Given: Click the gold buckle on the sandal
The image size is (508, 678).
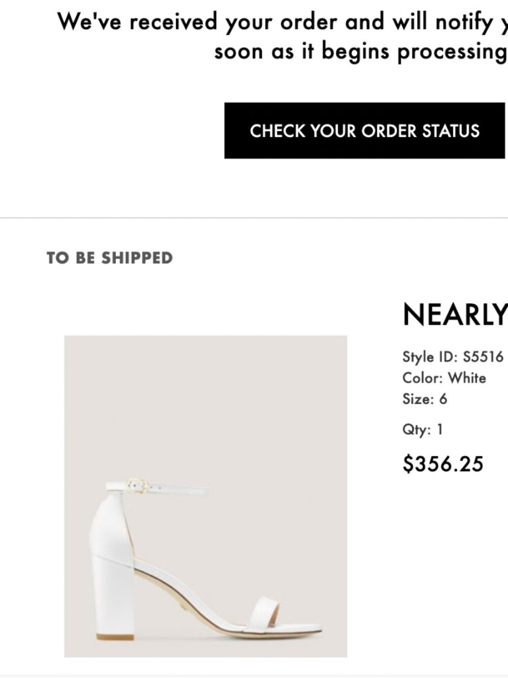Looking at the screenshot, I should pyautogui.click(x=137, y=485).
